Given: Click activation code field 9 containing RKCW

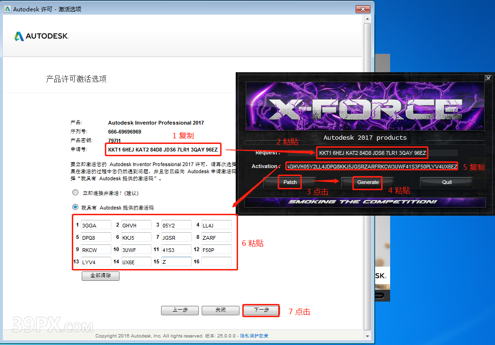Looking at the screenshot, I should pos(96,250).
